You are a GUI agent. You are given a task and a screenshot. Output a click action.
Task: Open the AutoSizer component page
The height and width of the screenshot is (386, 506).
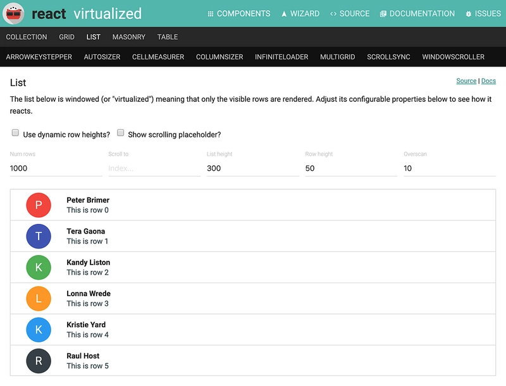(102, 57)
